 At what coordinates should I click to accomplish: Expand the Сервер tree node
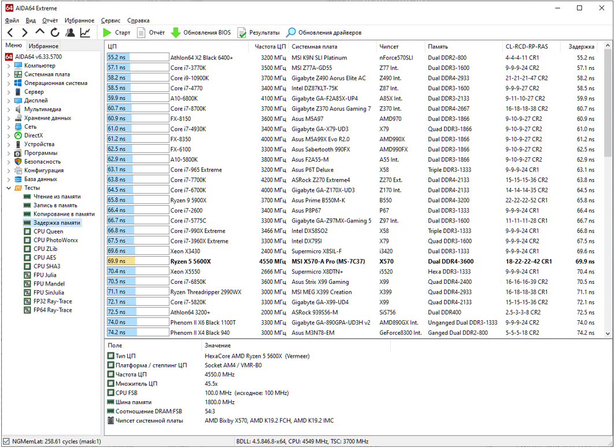coord(9,92)
